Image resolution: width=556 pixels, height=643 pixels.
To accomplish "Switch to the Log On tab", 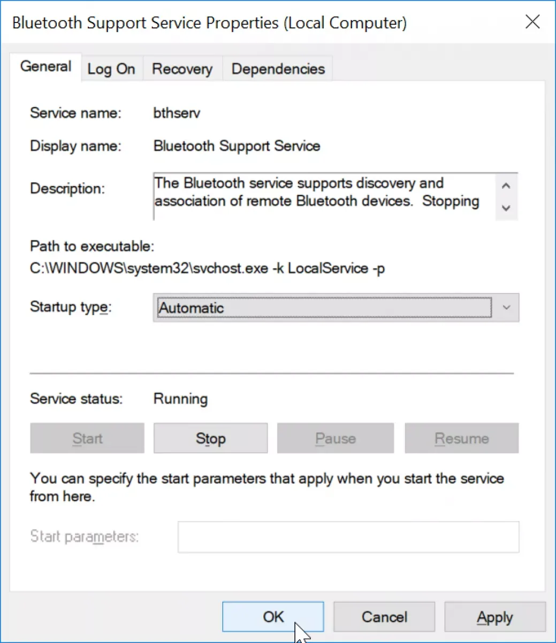I will coord(111,69).
